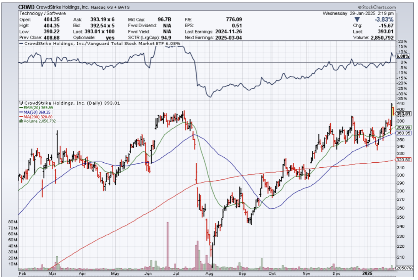418x280 pixels.
Task: Click the tallest pink volume bar in June
Action: [167, 245]
